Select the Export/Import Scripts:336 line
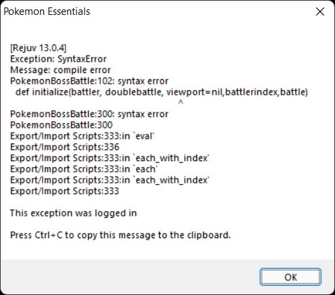This screenshot has height=295, width=335. [64, 147]
